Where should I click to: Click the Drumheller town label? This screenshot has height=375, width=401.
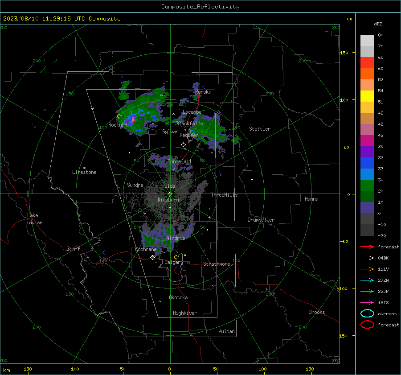tap(261, 220)
